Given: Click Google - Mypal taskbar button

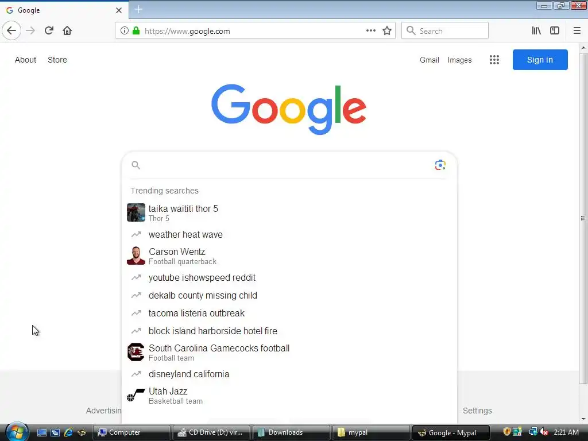Looking at the screenshot, I should [451, 432].
